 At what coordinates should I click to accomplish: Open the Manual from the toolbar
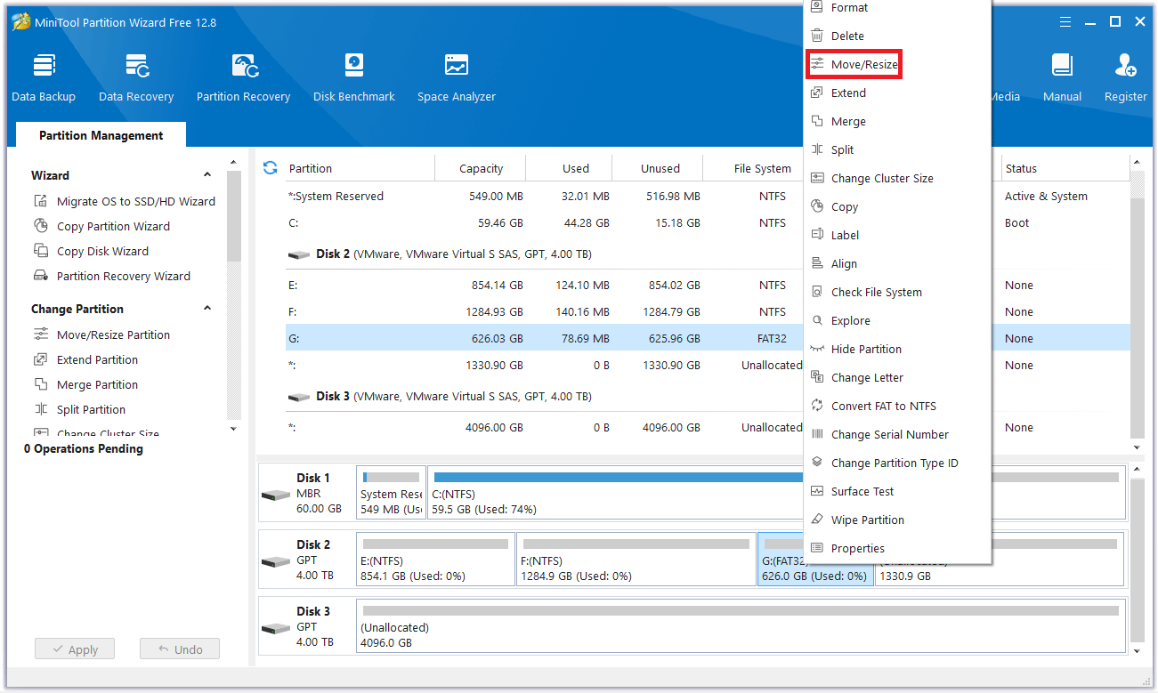tap(1062, 77)
